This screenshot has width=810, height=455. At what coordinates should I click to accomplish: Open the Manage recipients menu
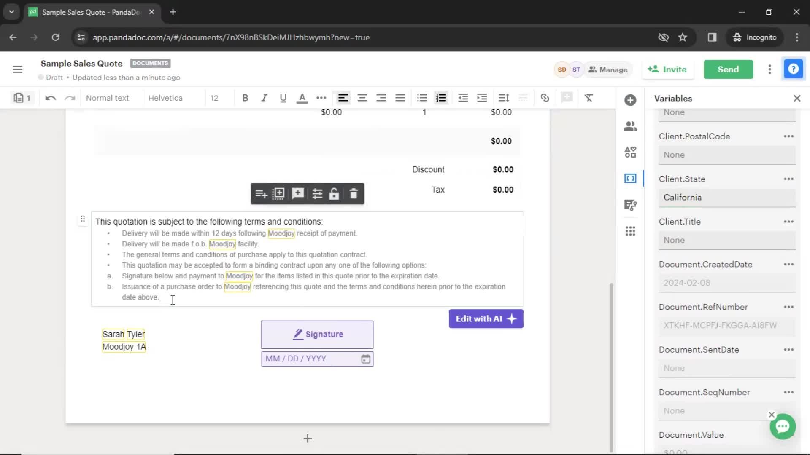[x=607, y=69]
